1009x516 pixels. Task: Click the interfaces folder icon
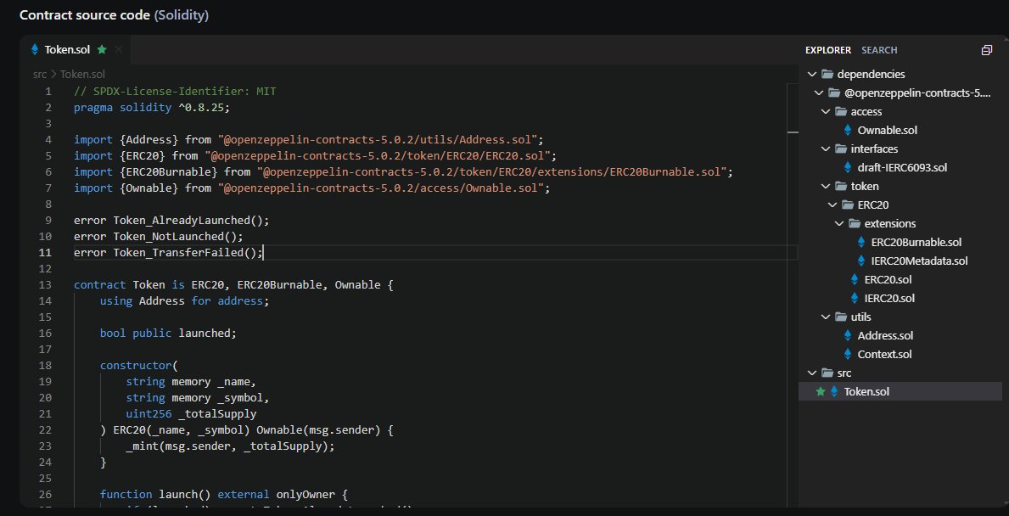tap(841, 149)
